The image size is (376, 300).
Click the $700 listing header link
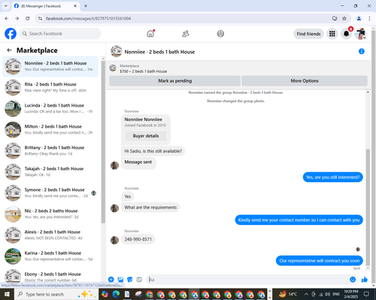[143, 71]
